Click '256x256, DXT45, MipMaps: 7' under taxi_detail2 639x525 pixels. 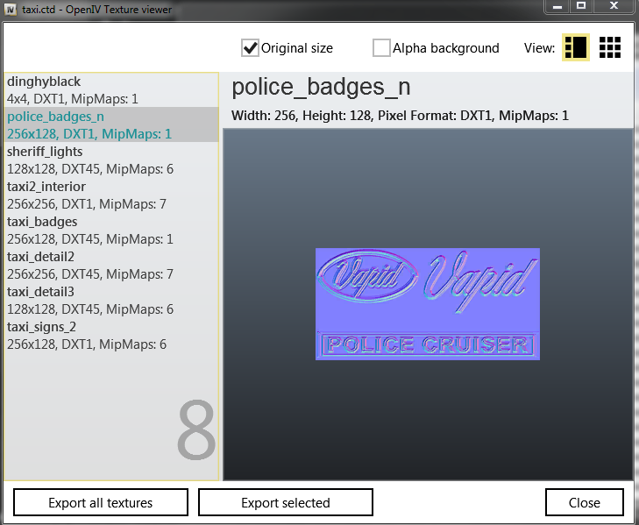(90, 274)
